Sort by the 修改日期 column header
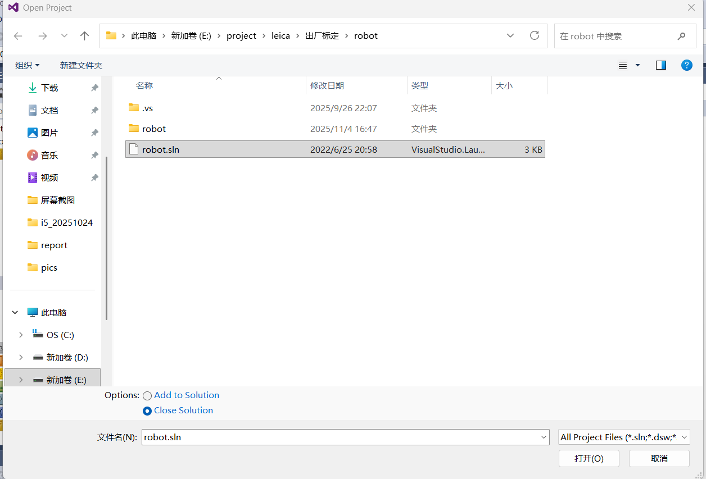Viewport: 706px width, 479px height. click(327, 85)
